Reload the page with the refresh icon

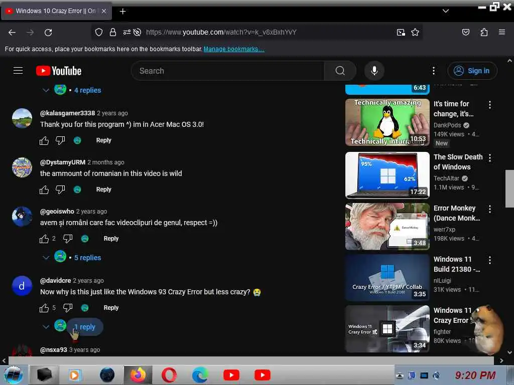48,32
